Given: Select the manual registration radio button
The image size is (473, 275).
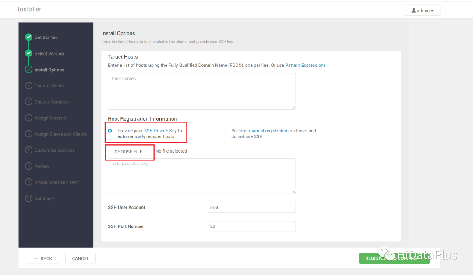Looking at the screenshot, I should pyautogui.click(x=224, y=131).
